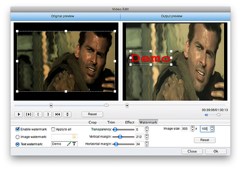241x170 pixels.
Task: Click the Image size width stepper
Action: point(192,129)
